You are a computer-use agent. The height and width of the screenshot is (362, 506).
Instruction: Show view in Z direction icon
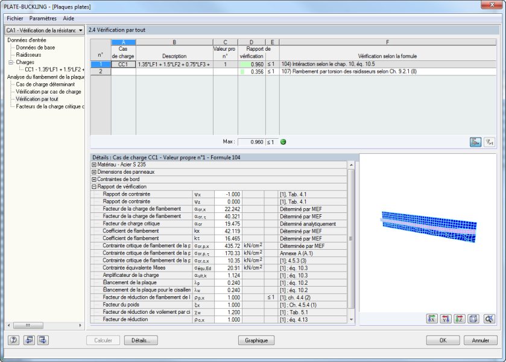pos(460,319)
